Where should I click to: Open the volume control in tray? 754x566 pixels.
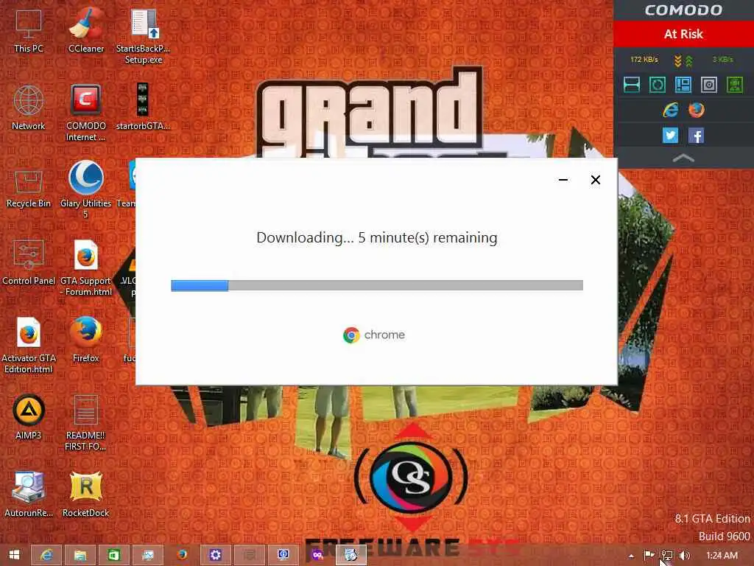(x=684, y=555)
